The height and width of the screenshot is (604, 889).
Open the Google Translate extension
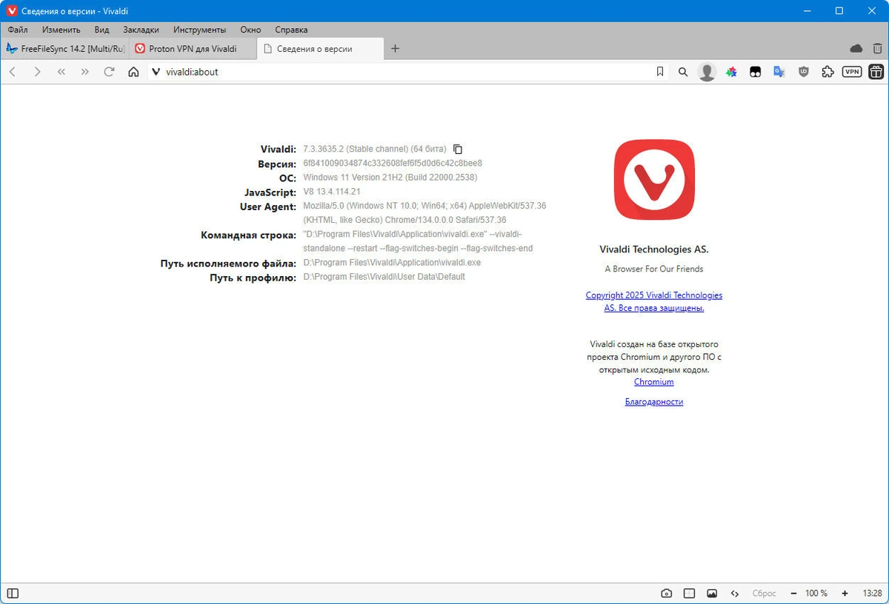point(779,72)
